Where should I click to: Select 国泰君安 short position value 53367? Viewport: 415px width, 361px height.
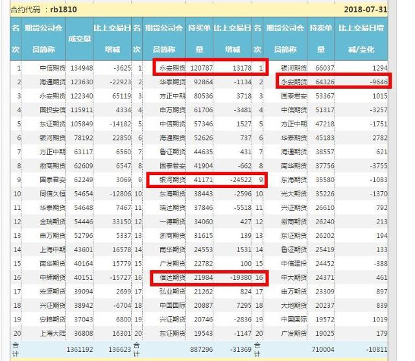(325, 96)
